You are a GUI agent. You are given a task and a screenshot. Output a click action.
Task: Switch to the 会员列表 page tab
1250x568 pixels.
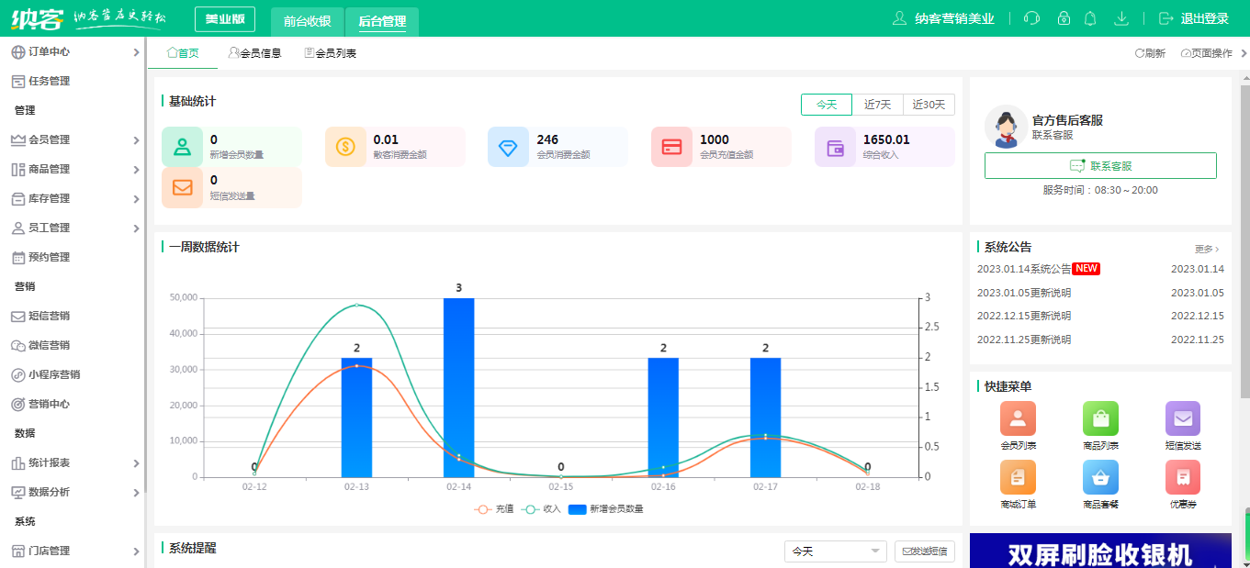coord(331,53)
